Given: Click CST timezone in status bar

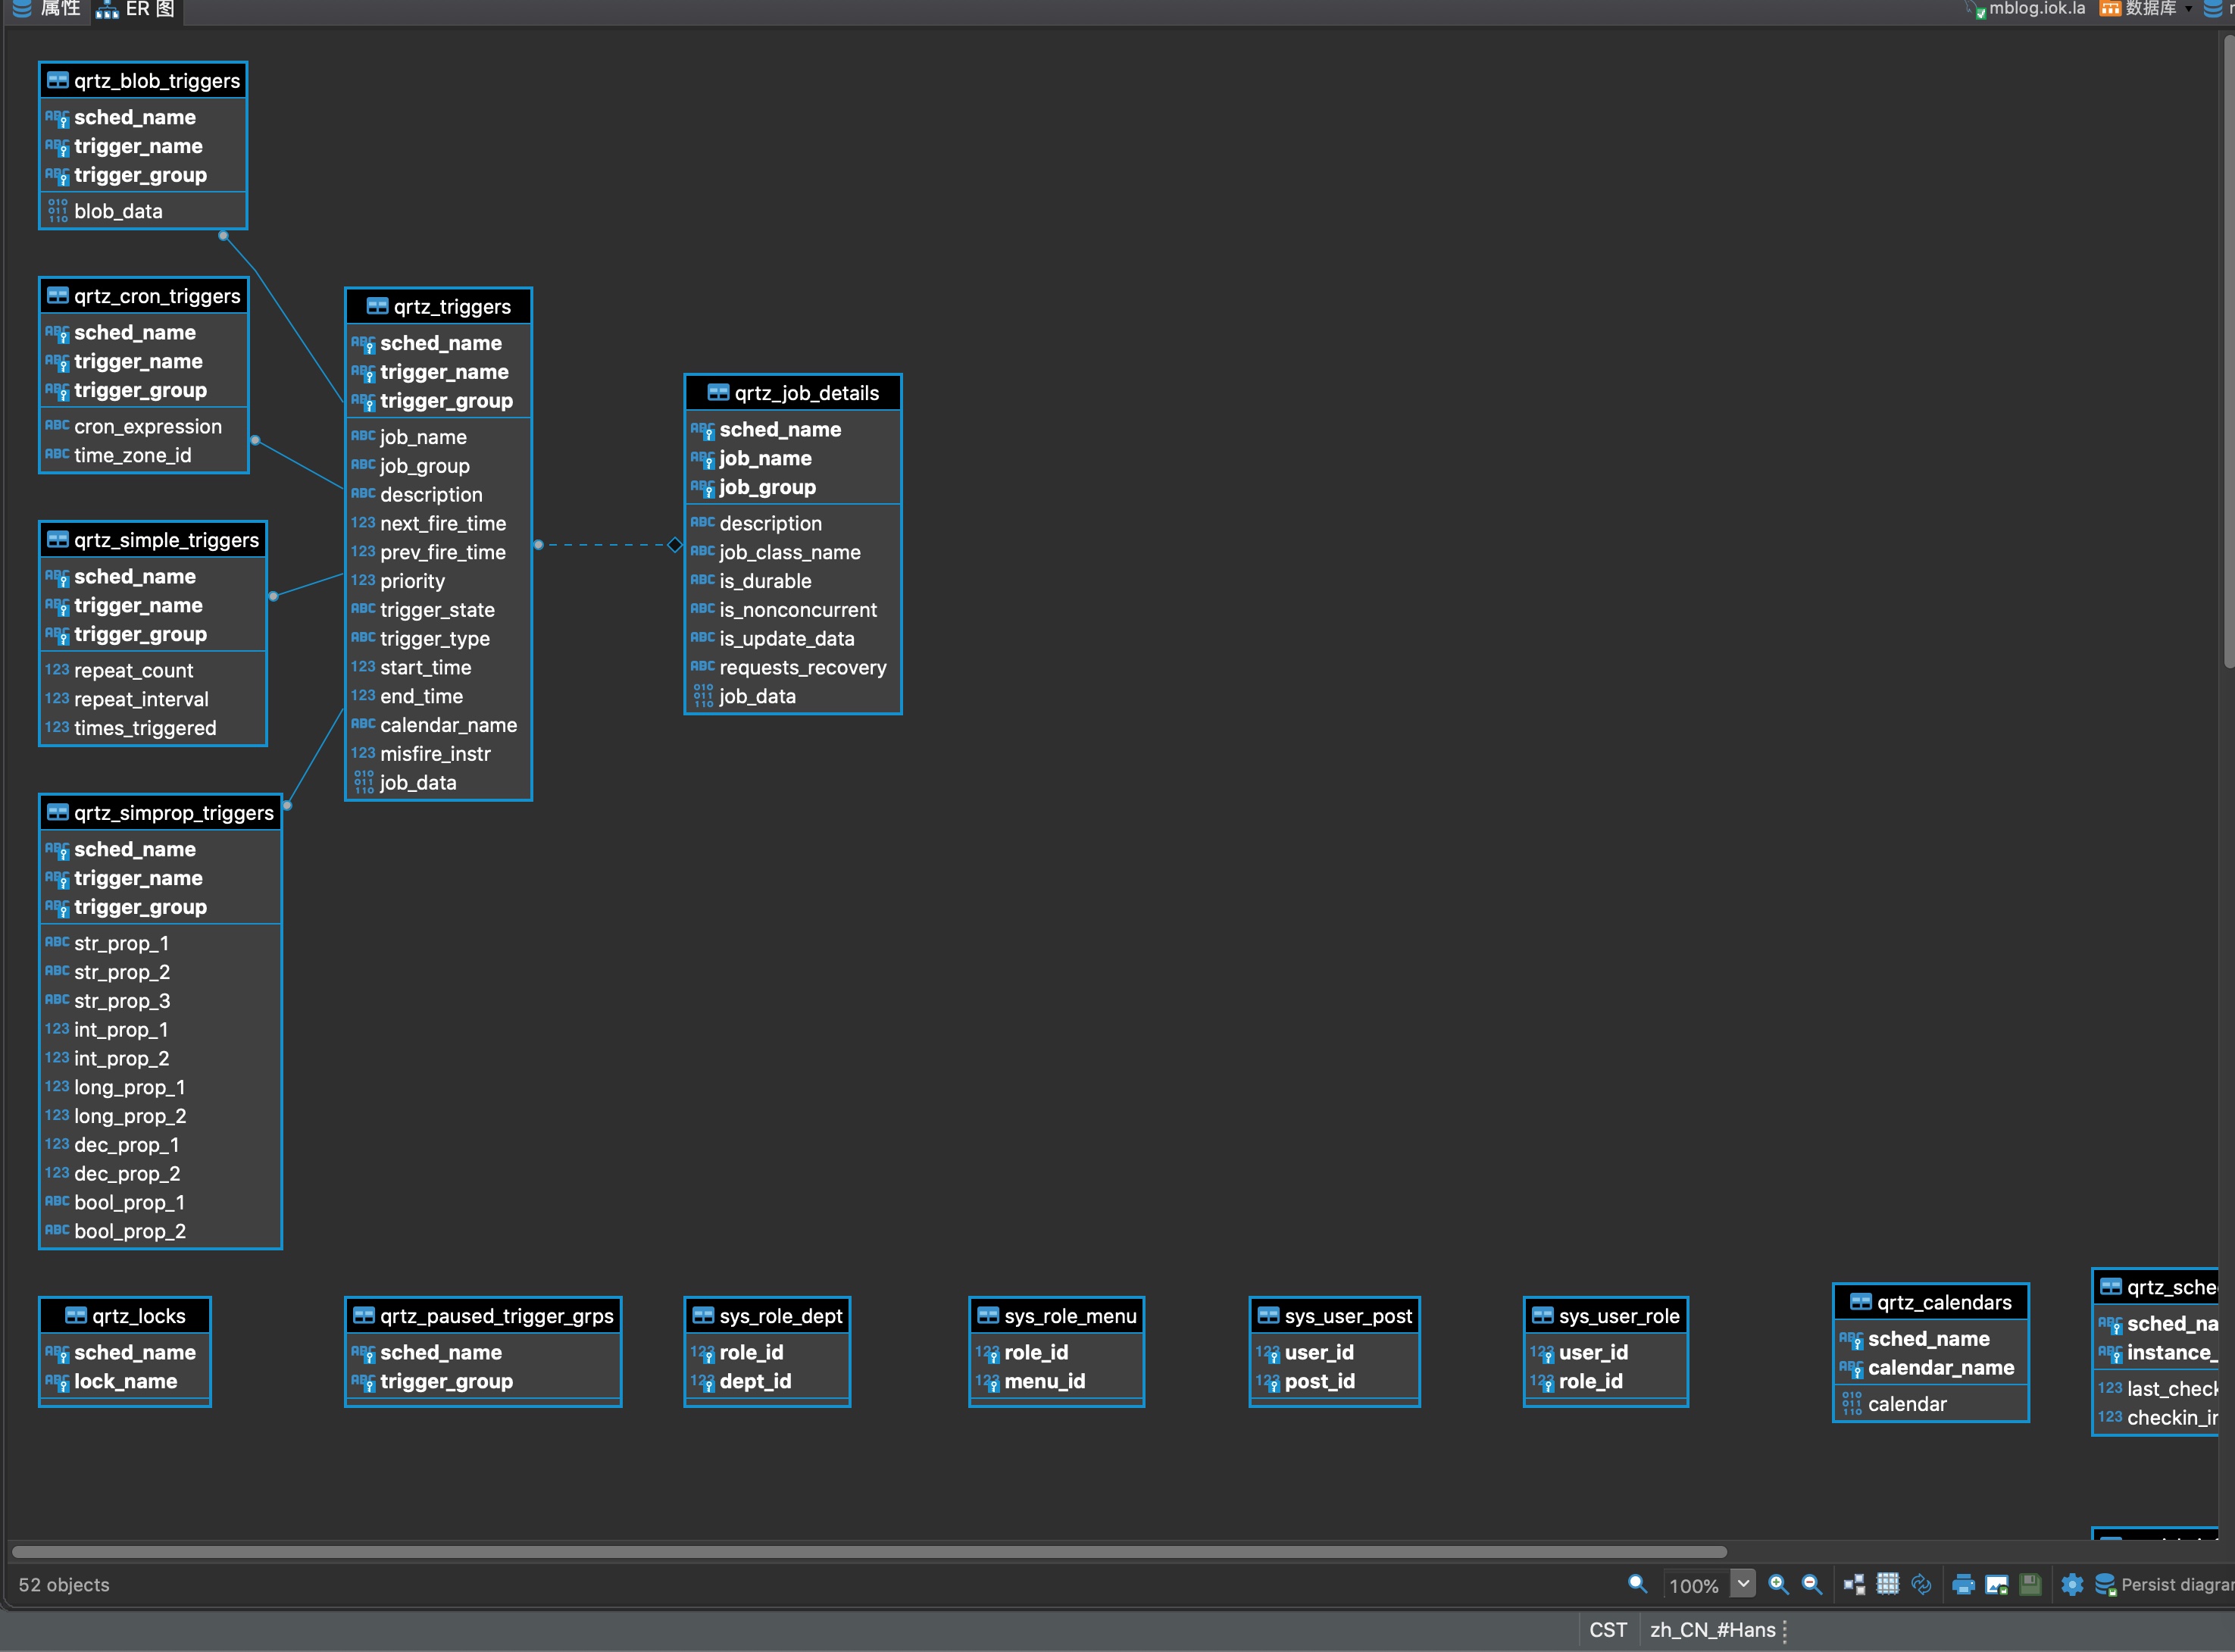Looking at the screenshot, I should 1607,1630.
